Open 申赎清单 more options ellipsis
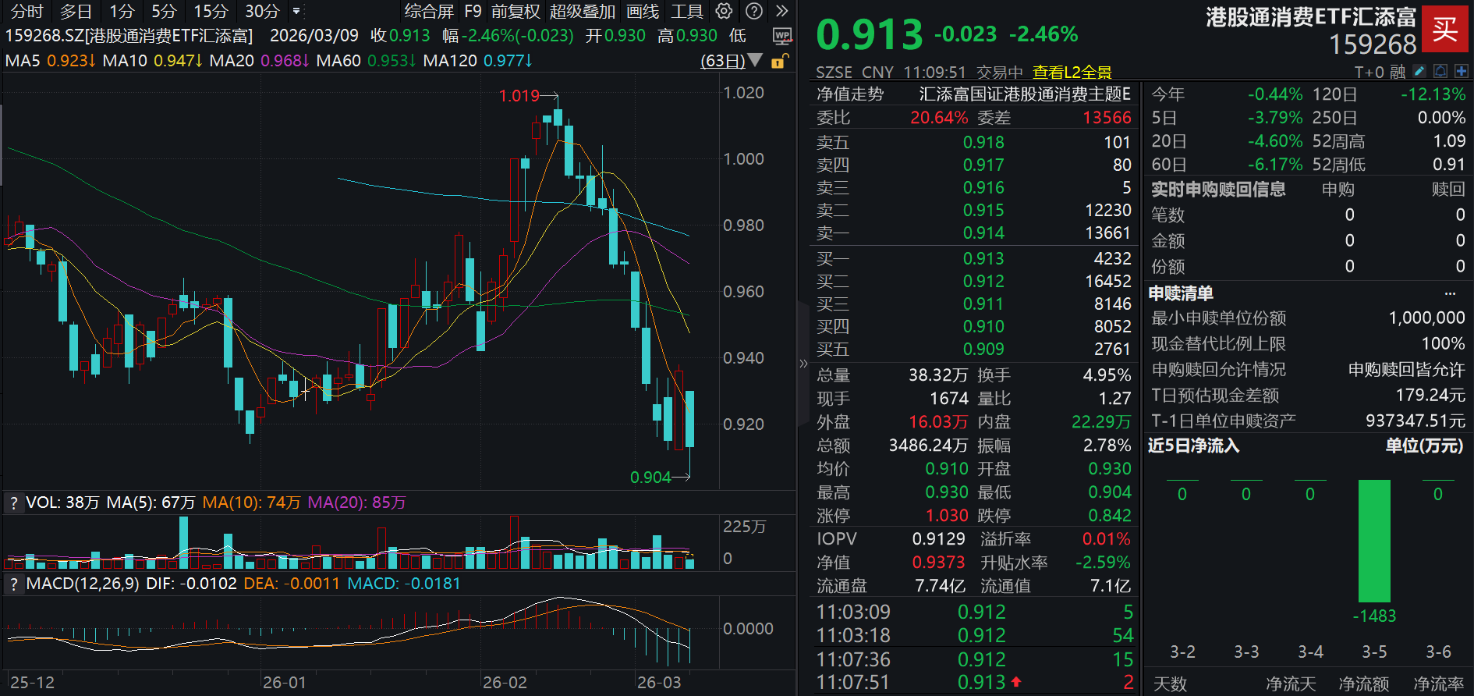1474x696 pixels. coord(1450,293)
